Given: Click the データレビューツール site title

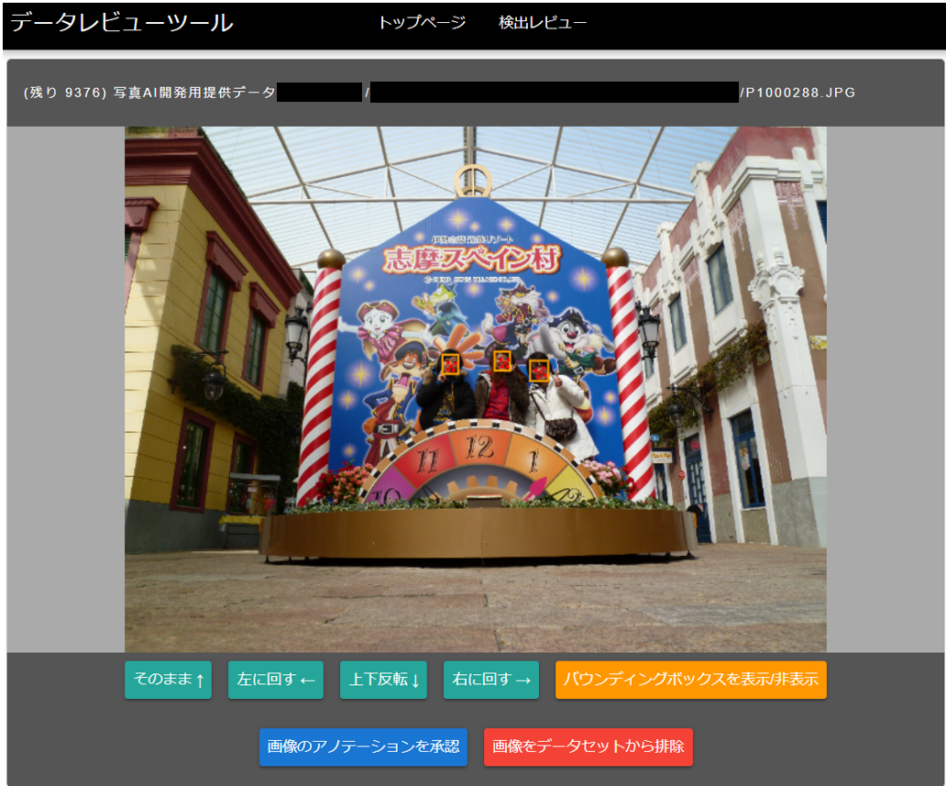Looking at the screenshot, I should (x=122, y=22).
